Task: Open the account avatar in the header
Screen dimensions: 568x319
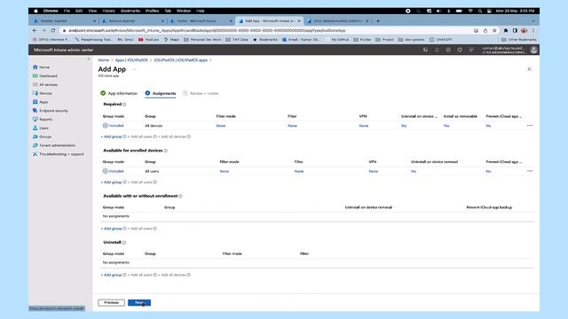Action: coord(533,50)
